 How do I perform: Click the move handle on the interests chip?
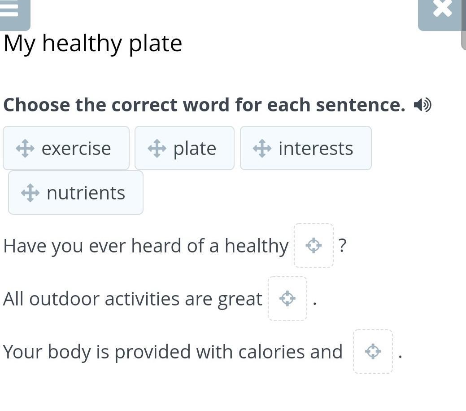tap(262, 148)
